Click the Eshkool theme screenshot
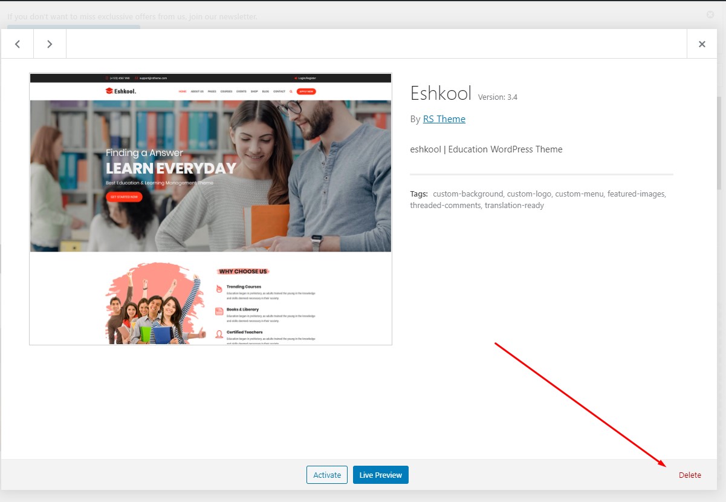The width and height of the screenshot is (726, 502). (210, 209)
